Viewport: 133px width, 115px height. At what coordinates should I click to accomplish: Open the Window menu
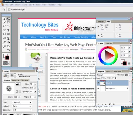click(52, 5)
